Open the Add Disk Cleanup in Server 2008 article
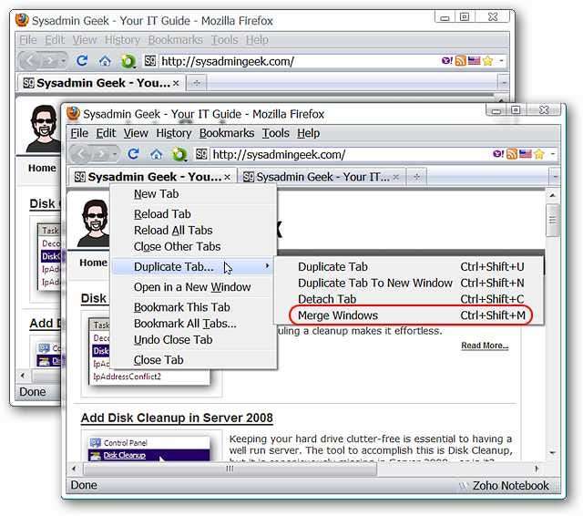583x516 pixels. tap(177, 418)
